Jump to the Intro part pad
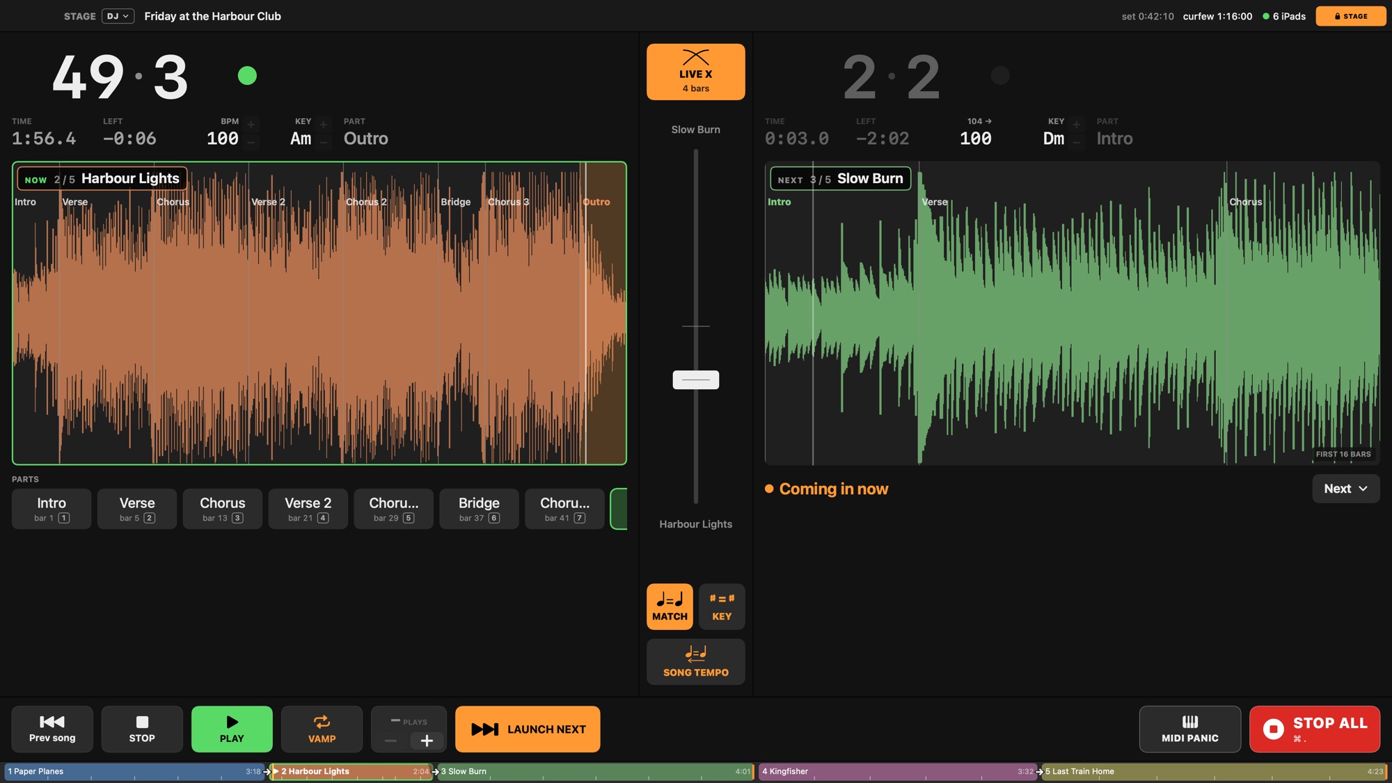 coord(52,509)
